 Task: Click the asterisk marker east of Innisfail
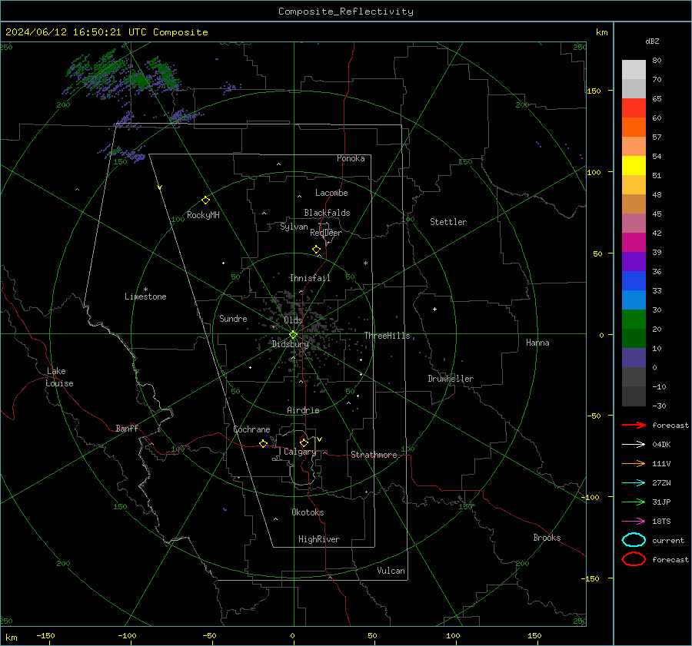click(x=365, y=263)
